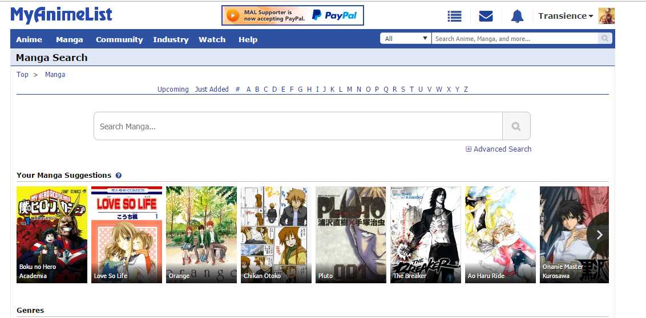646x318 pixels.
Task: Click the Transience profile avatar
Action: 607,16
